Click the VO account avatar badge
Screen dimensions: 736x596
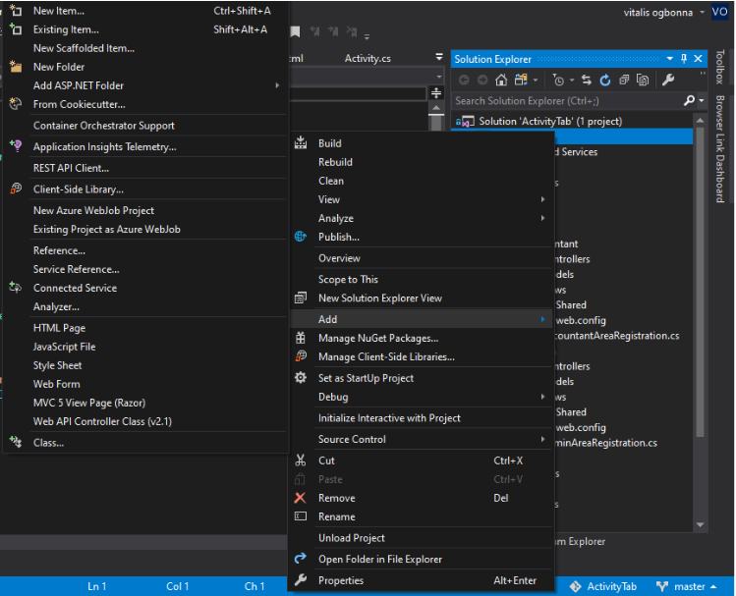coord(720,12)
